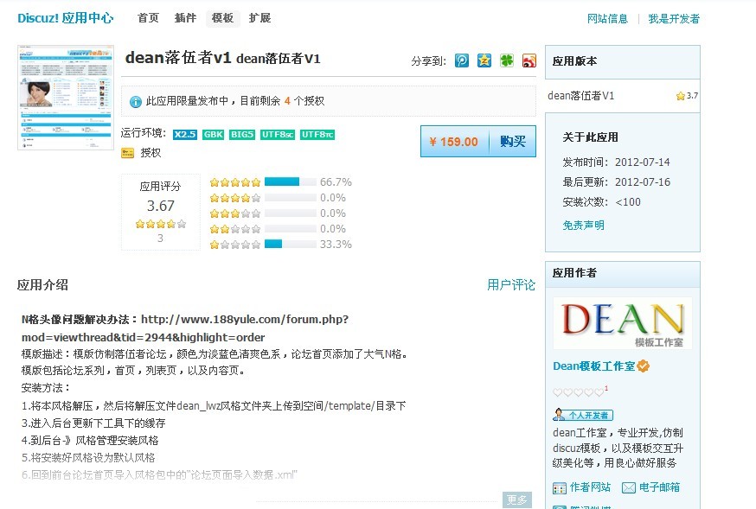Viewport: 756px width, 509px height.
Task: Click the blue info icon in notice
Action: [136, 102]
